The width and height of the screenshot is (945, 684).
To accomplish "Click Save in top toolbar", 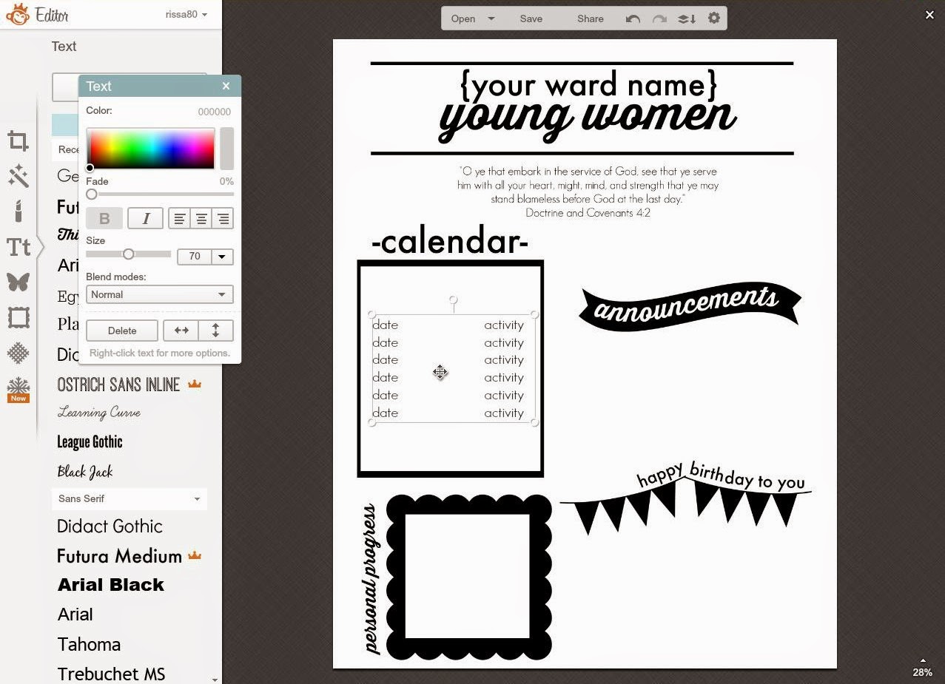I will [531, 18].
